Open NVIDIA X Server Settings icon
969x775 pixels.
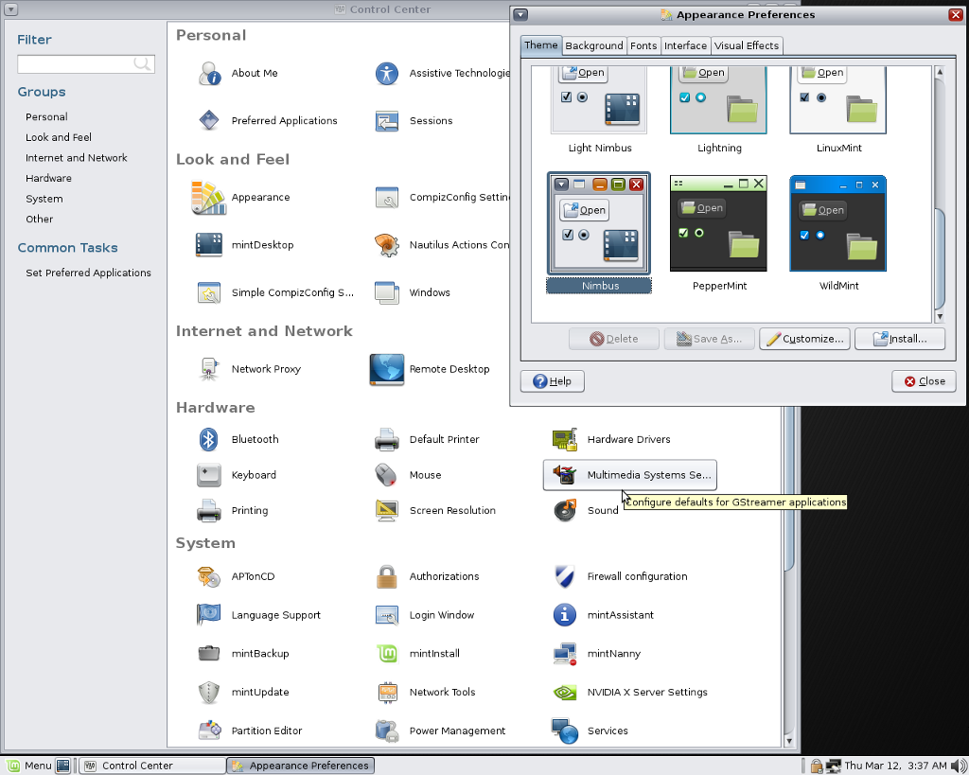pyautogui.click(x=565, y=692)
